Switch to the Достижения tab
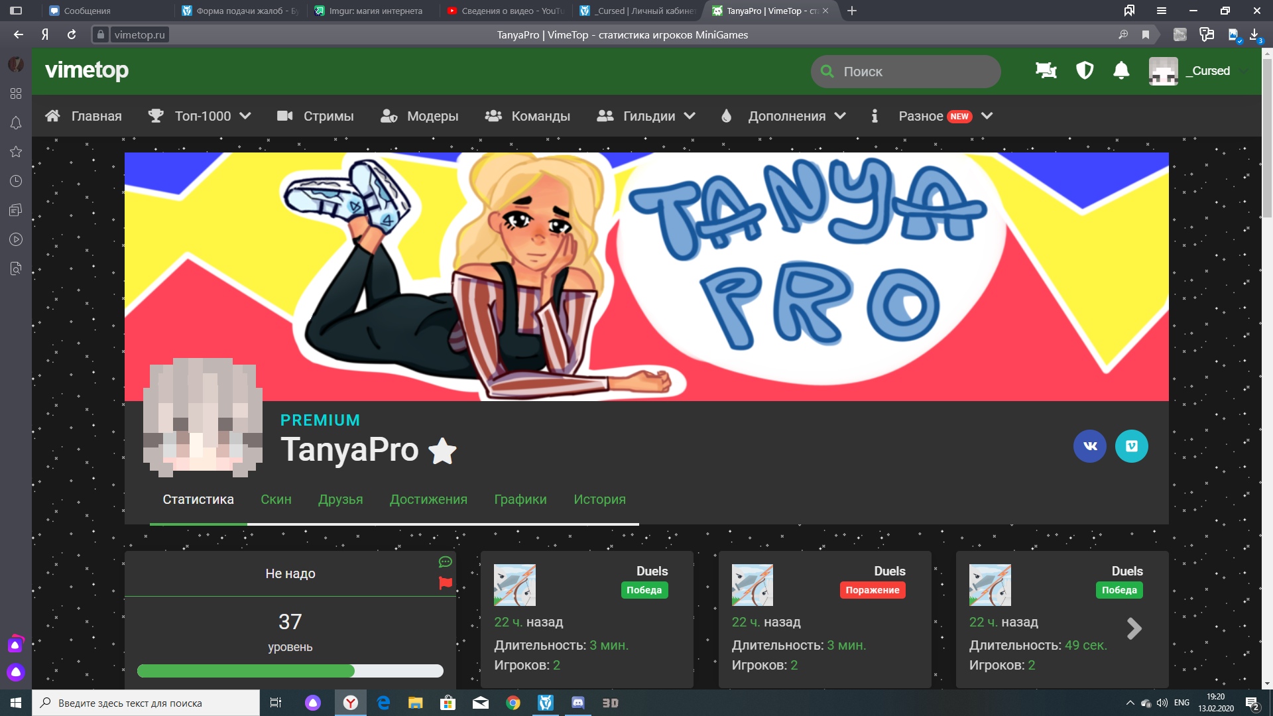Image resolution: width=1273 pixels, height=716 pixels. [428, 499]
